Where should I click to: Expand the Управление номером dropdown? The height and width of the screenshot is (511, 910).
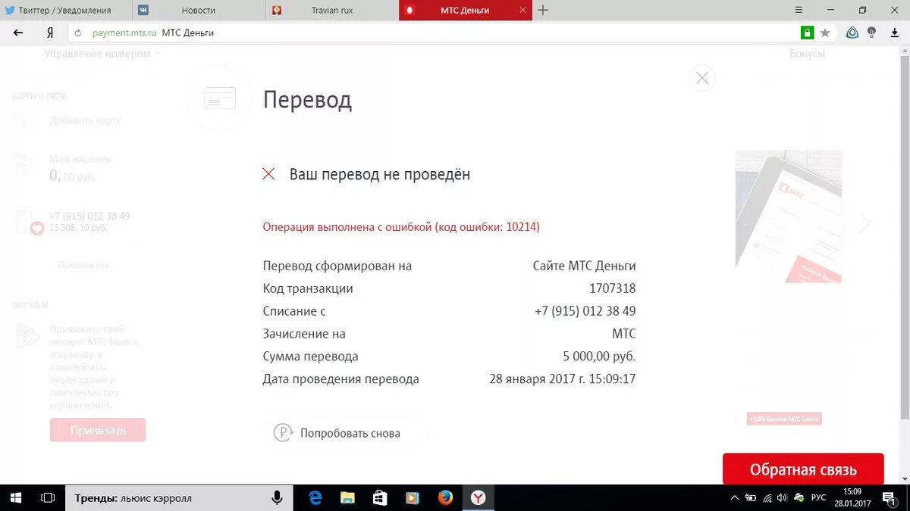tap(102, 54)
